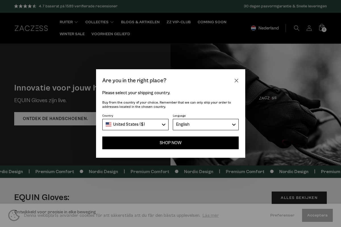Open the search icon
Viewport: 341px width, 227px height.
point(297,28)
